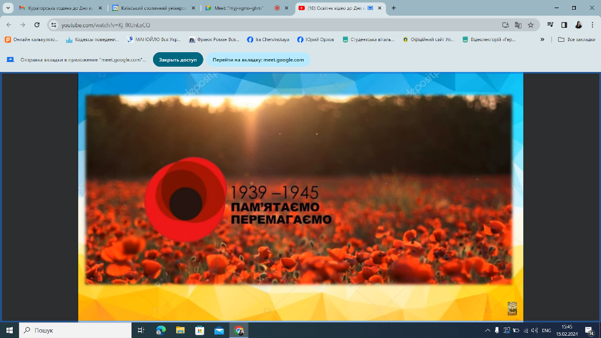Close the YouTube tab
601x338 pixels.
(380, 8)
